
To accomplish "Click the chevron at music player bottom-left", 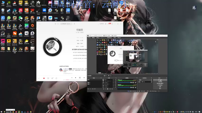I will pyautogui.click(x=39, y=78).
